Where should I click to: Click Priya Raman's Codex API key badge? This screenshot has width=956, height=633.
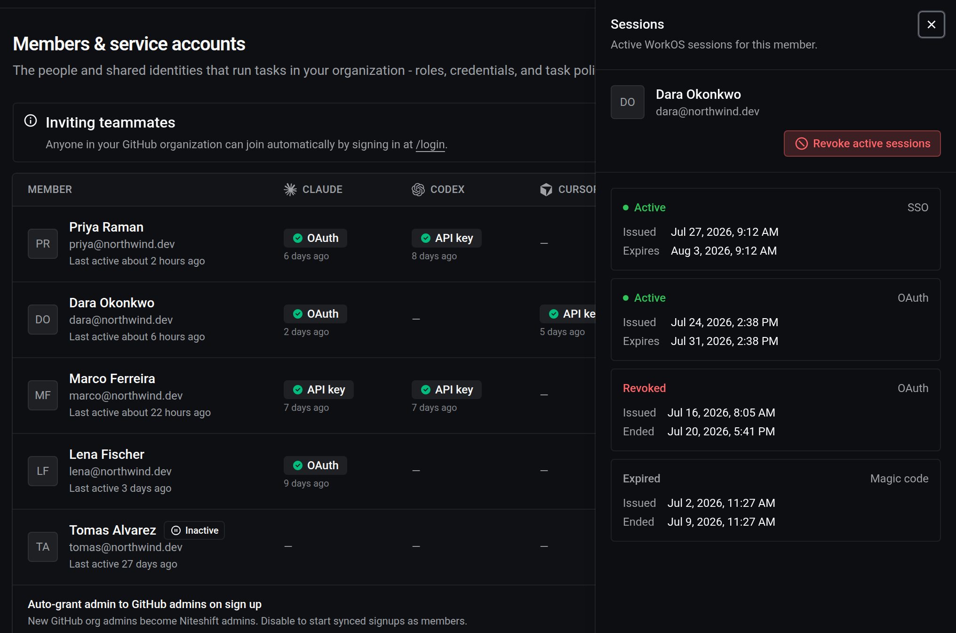446,238
